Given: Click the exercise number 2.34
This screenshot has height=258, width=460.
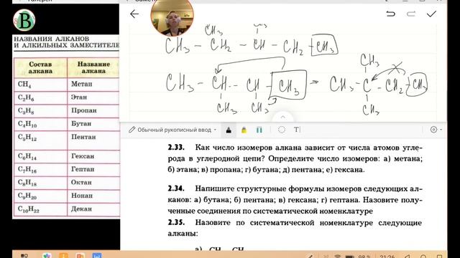Looking at the screenshot, I should click(x=176, y=188).
